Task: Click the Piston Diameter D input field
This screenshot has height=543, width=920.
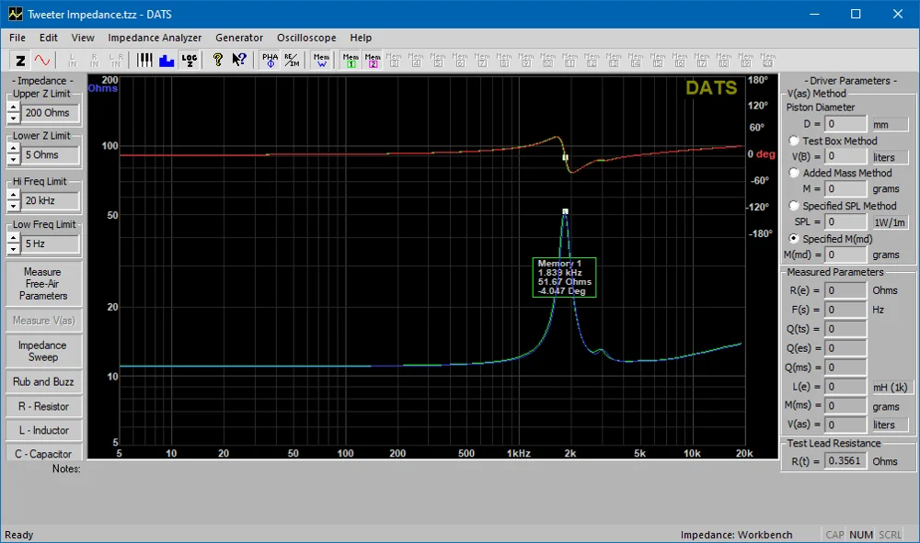Action: point(845,123)
